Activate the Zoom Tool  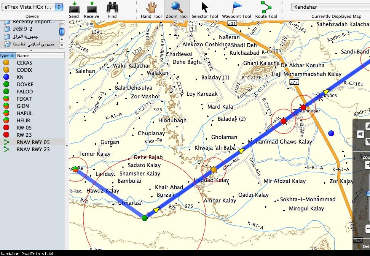pyautogui.click(x=177, y=8)
